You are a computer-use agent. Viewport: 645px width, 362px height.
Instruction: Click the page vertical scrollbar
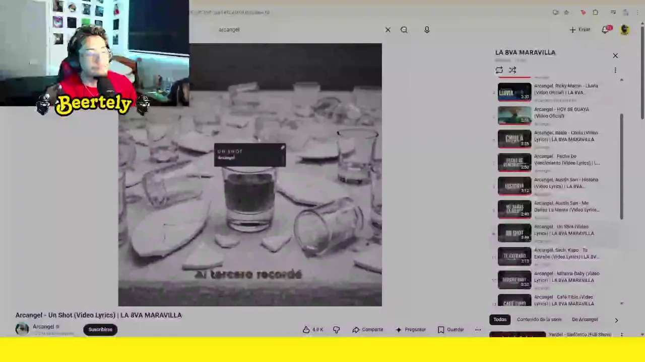click(642, 73)
